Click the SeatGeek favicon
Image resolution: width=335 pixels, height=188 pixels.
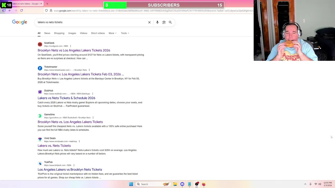pyautogui.click(x=40, y=44)
